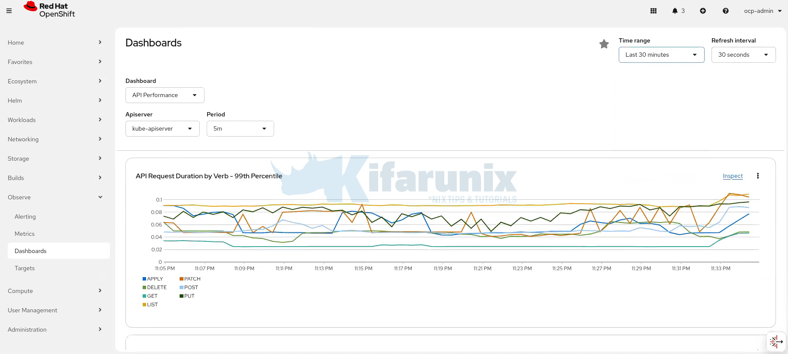Expand the Storage navigation section

[x=55, y=159]
